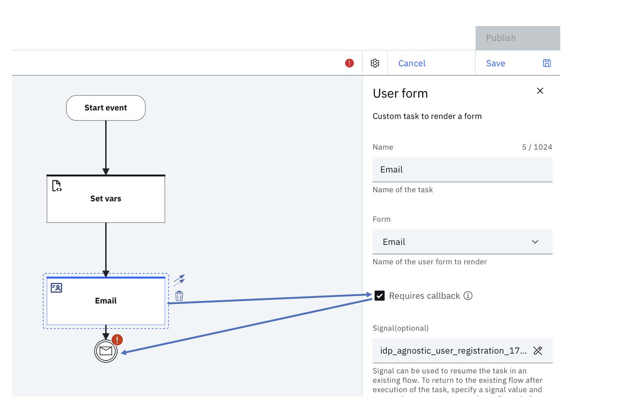Click the orange warning badge on end event

pyautogui.click(x=117, y=340)
